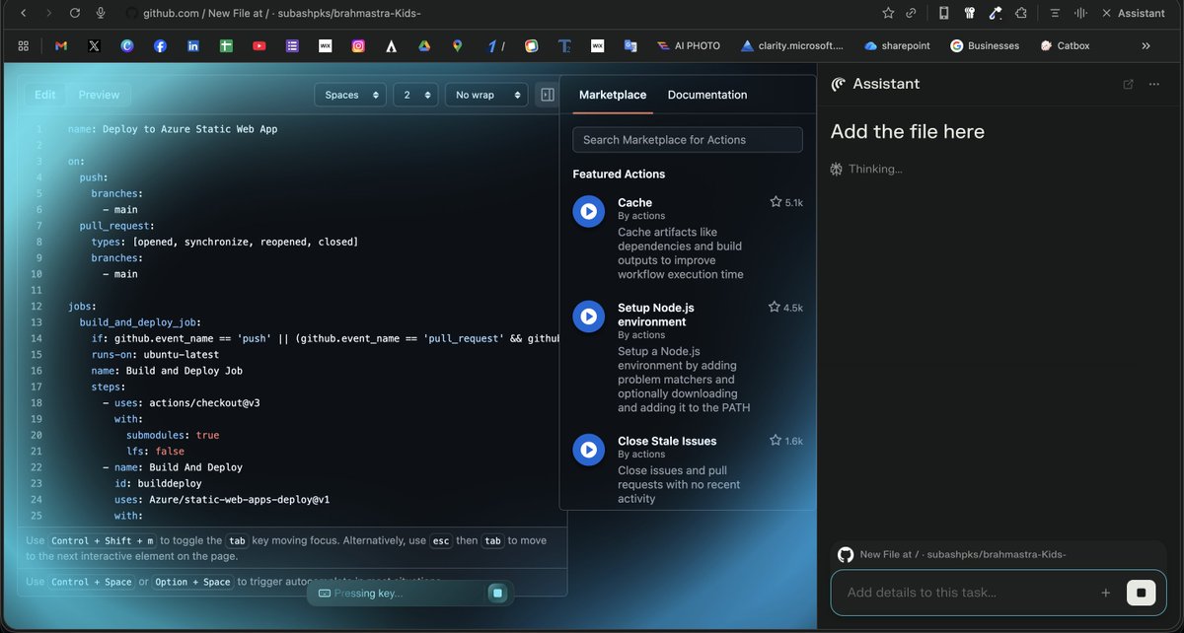The height and width of the screenshot is (633, 1184).
Task: Bookmark this page with the star icon
Action: pyautogui.click(x=888, y=13)
